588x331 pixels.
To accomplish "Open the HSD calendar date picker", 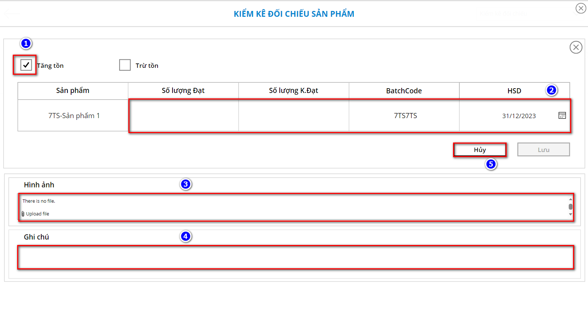I will click(562, 116).
